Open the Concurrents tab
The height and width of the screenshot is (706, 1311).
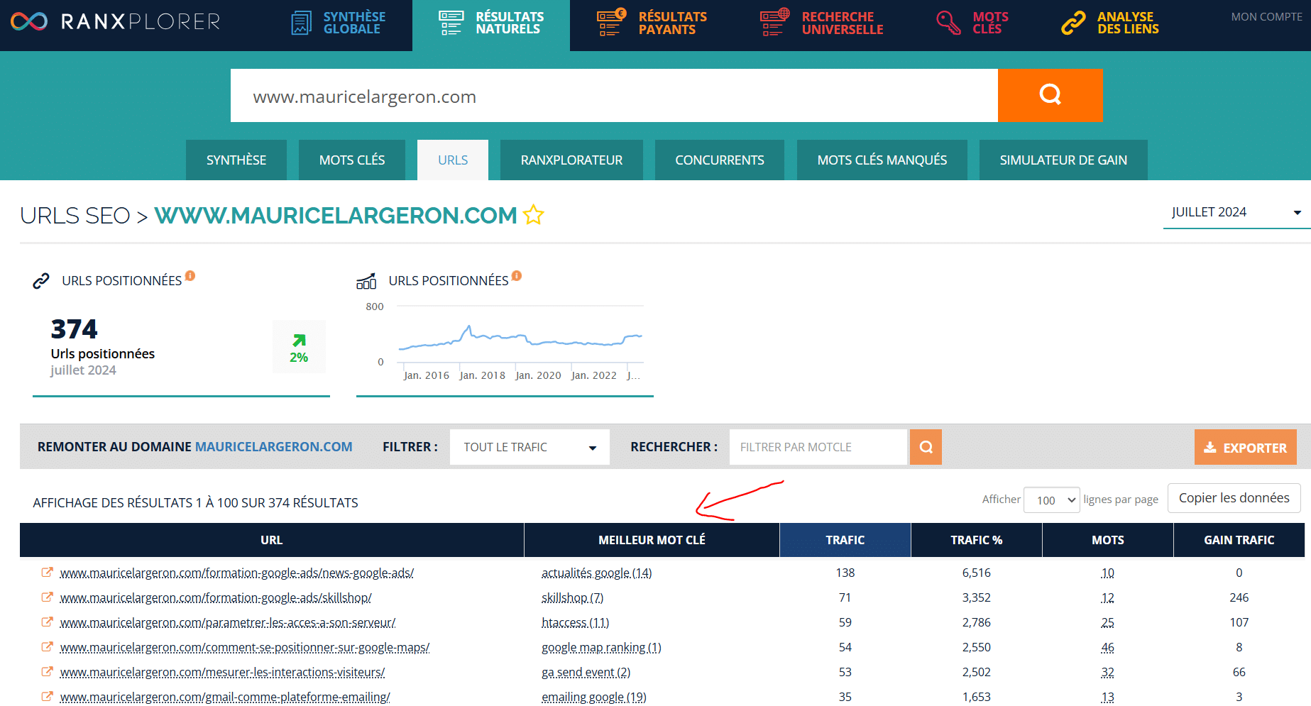(719, 160)
